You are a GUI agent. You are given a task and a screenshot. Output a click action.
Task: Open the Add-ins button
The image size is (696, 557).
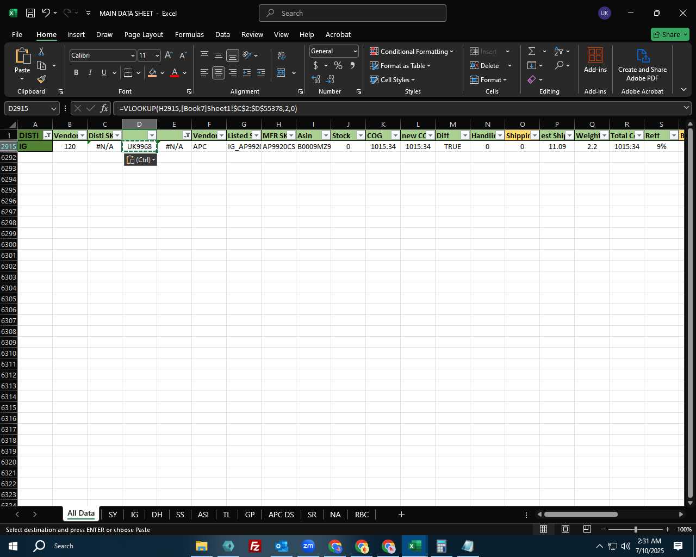click(595, 61)
